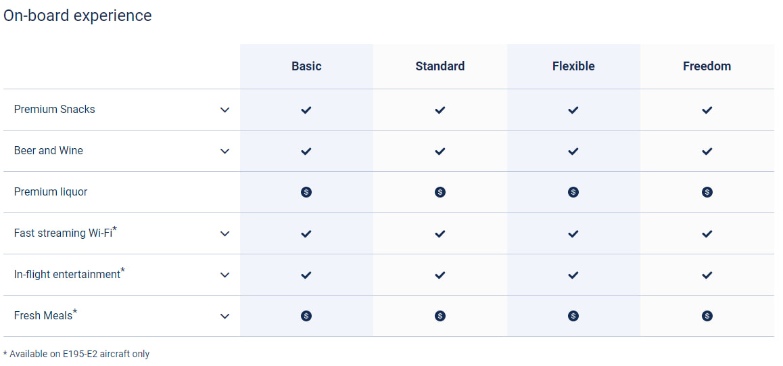Screen dimensions: 783x366
Task: Click the Fresh Meals dollar icon under Basic
Action: click(306, 316)
